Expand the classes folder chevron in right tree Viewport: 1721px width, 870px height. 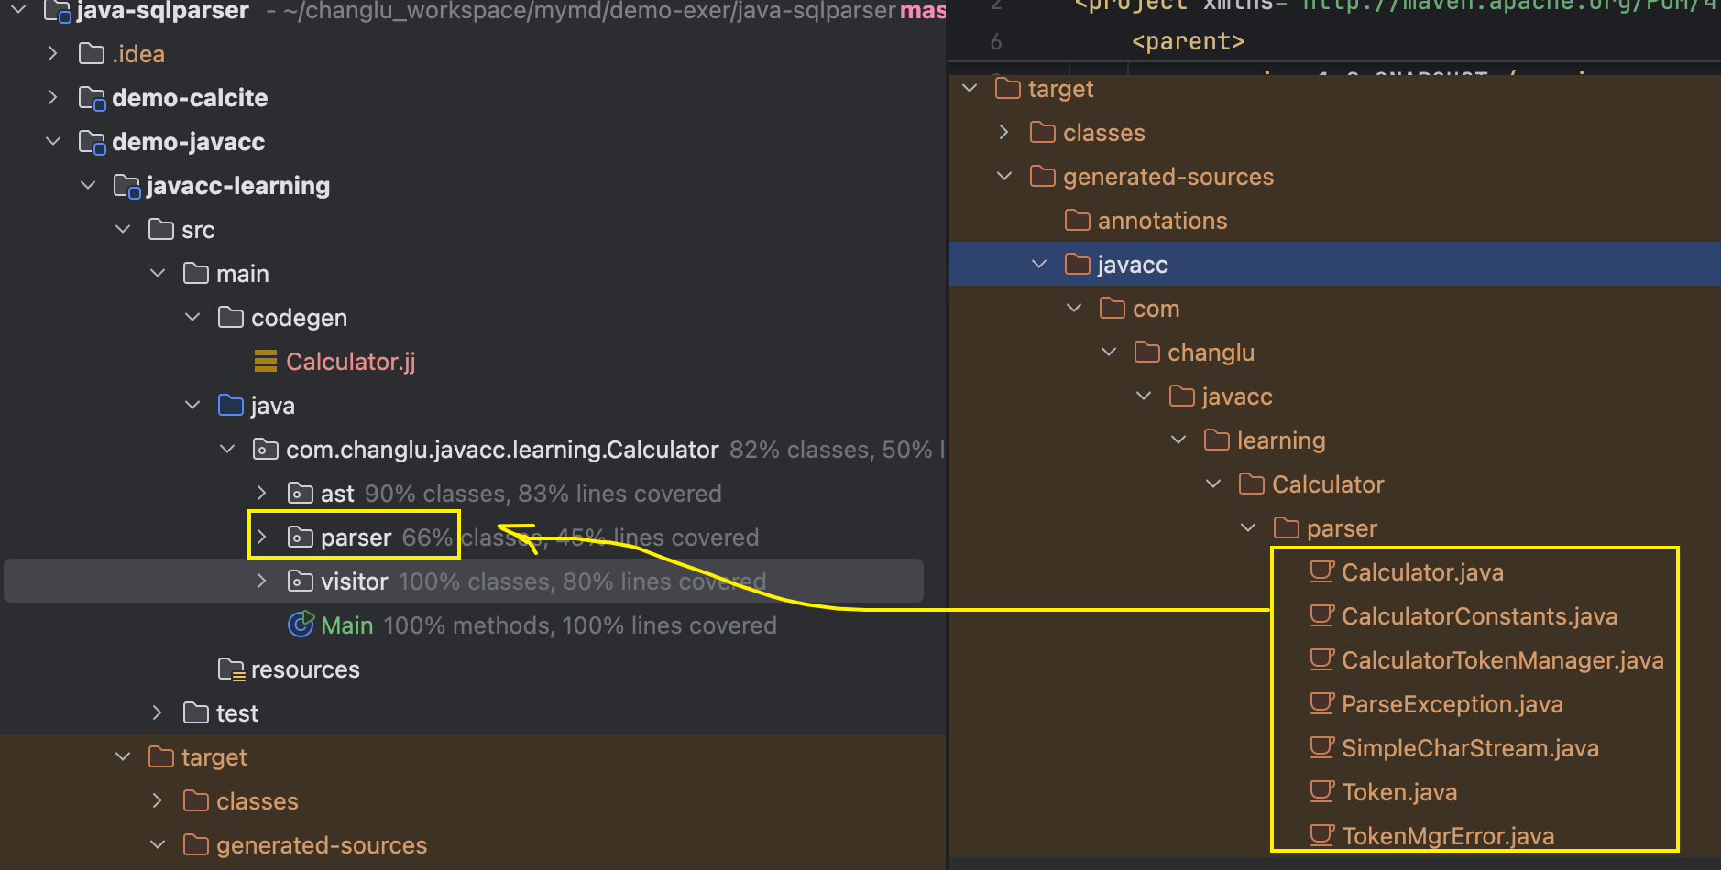tap(1004, 133)
